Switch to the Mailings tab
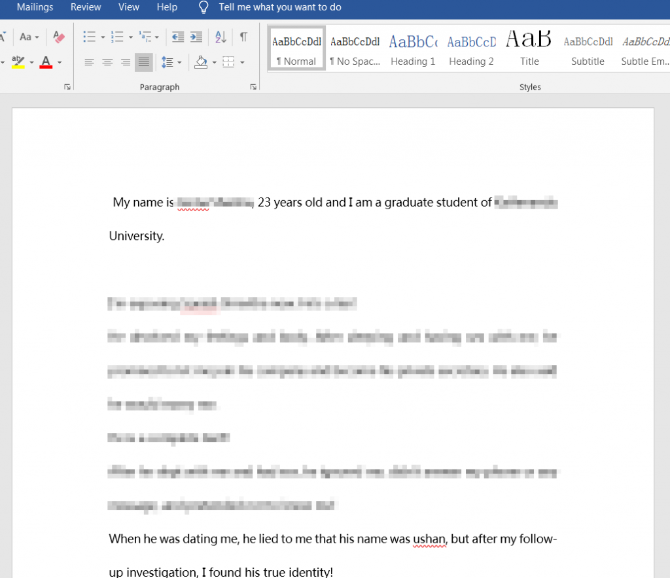The width and height of the screenshot is (670, 578). [x=35, y=7]
